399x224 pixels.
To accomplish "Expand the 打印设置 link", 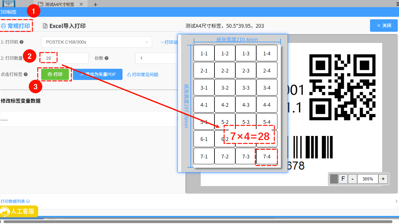I will point(169,42).
